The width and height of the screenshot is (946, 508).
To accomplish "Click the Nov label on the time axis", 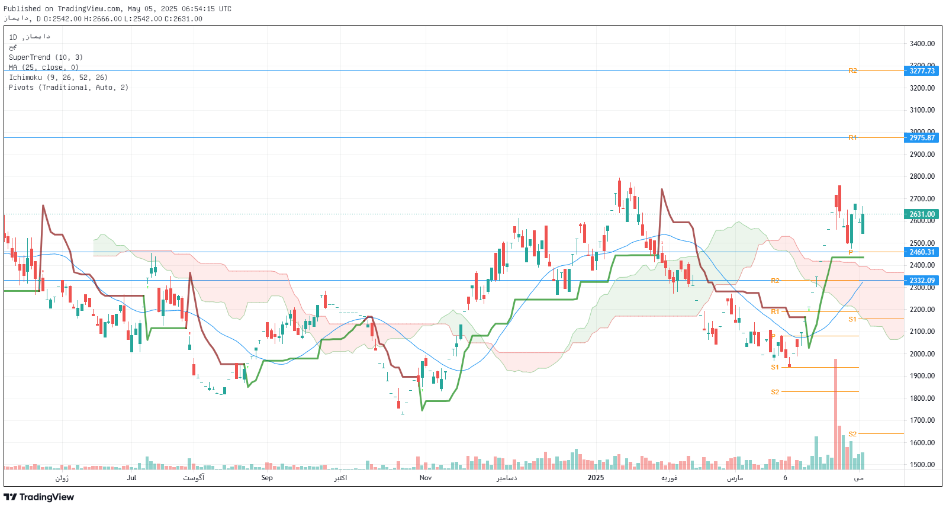I will (426, 478).
